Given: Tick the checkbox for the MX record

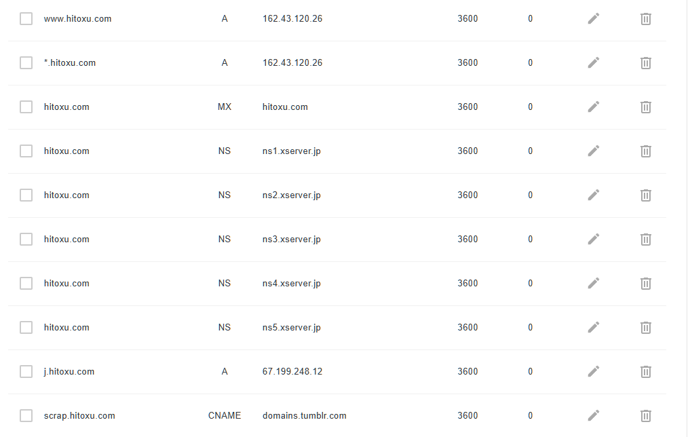Looking at the screenshot, I should [x=26, y=107].
